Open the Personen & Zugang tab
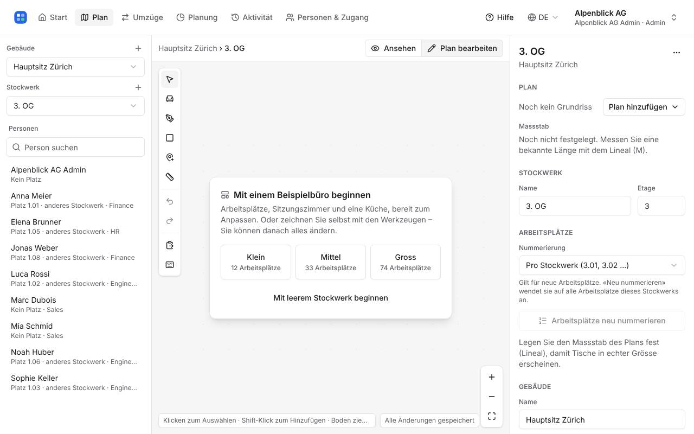694x434 pixels. pos(327,17)
